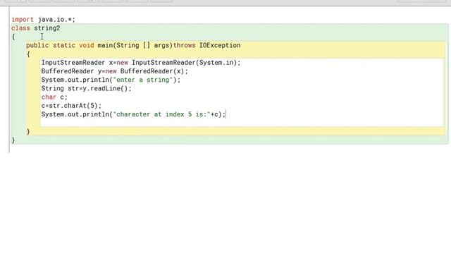Image resolution: width=451 pixels, height=254 pixels.
Task: Place cursor on "java.io.*;" text
Action: [56, 20]
